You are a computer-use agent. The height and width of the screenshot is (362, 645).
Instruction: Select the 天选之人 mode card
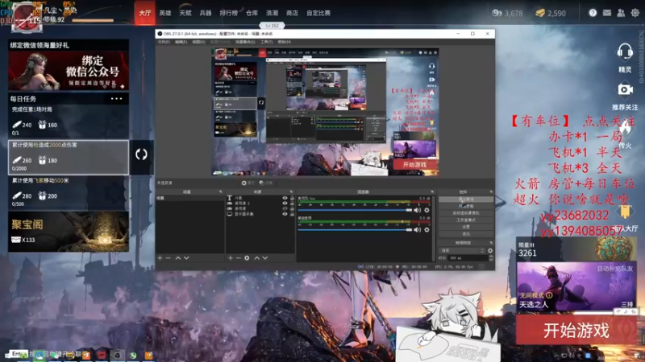[576, 286]
